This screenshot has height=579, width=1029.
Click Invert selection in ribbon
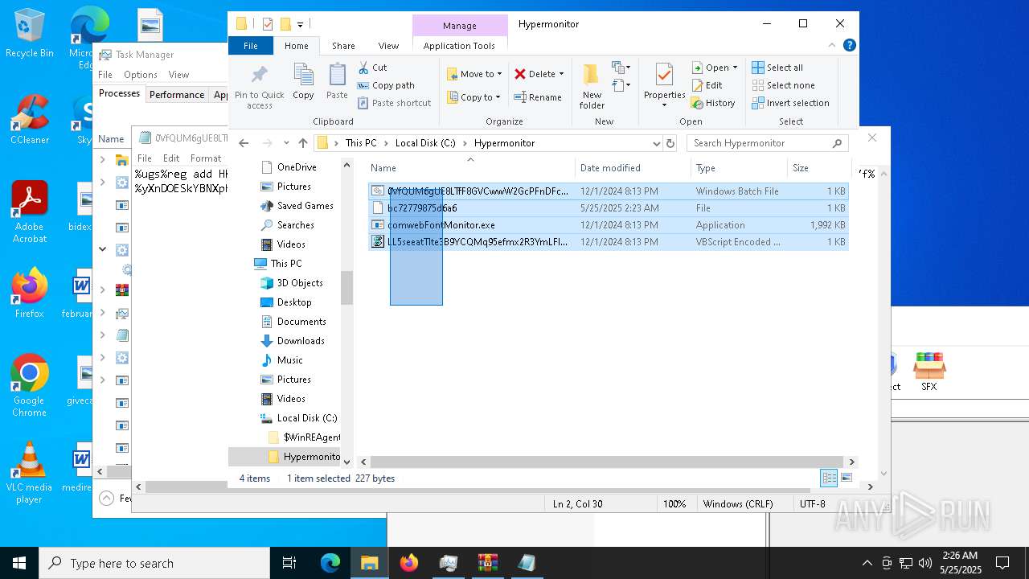(x=790, y=103)
